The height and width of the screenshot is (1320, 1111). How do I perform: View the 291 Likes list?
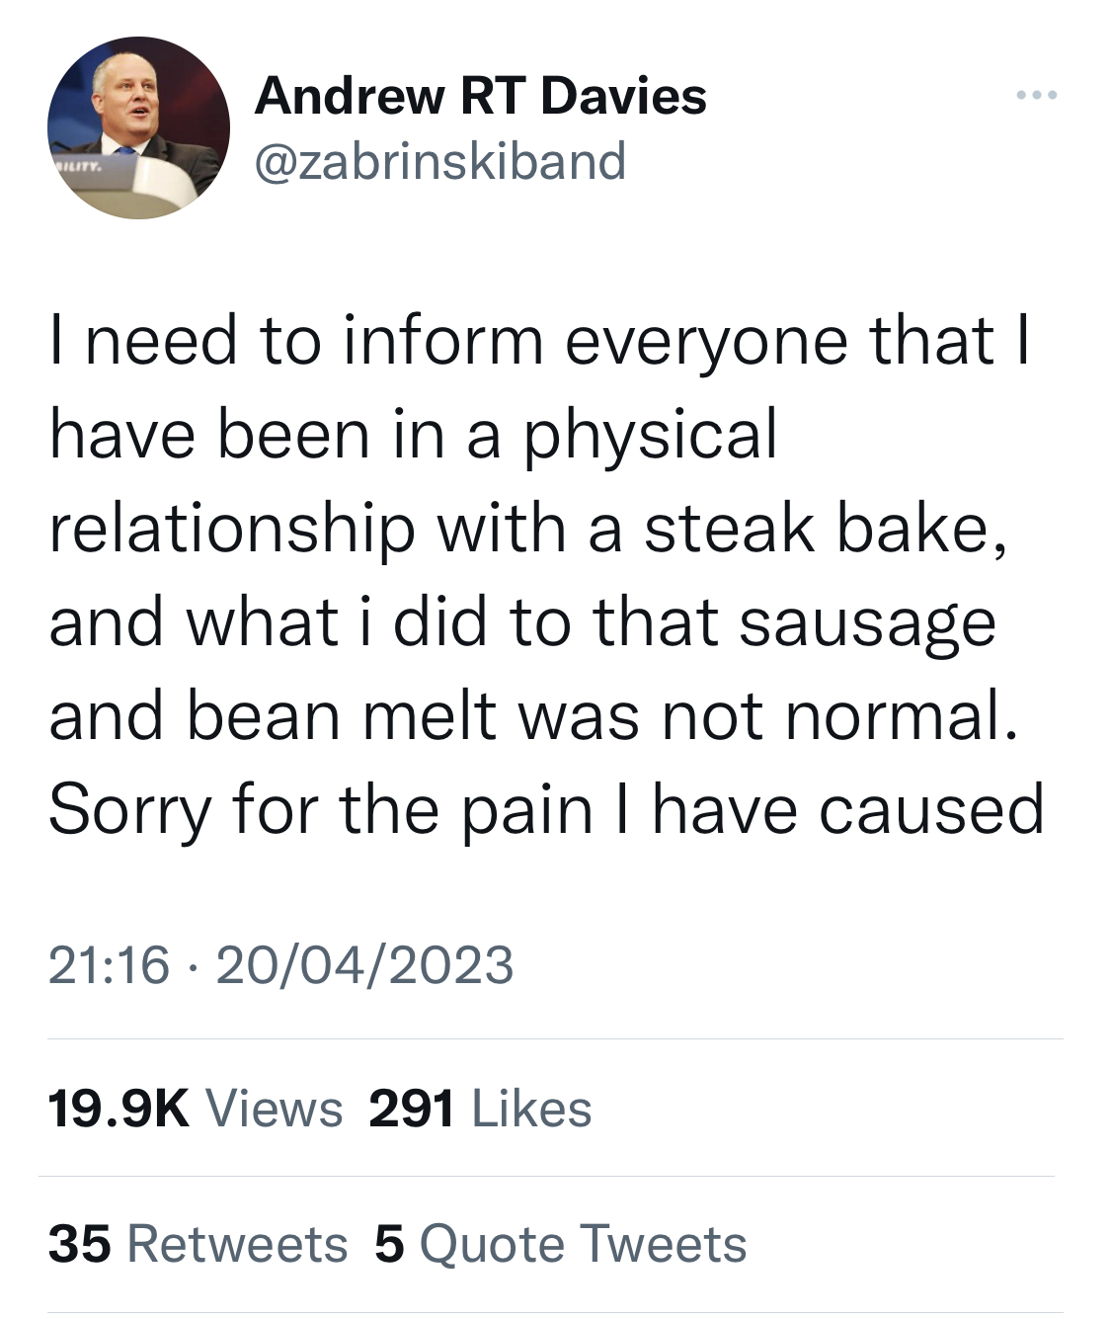click(480, 1109)
